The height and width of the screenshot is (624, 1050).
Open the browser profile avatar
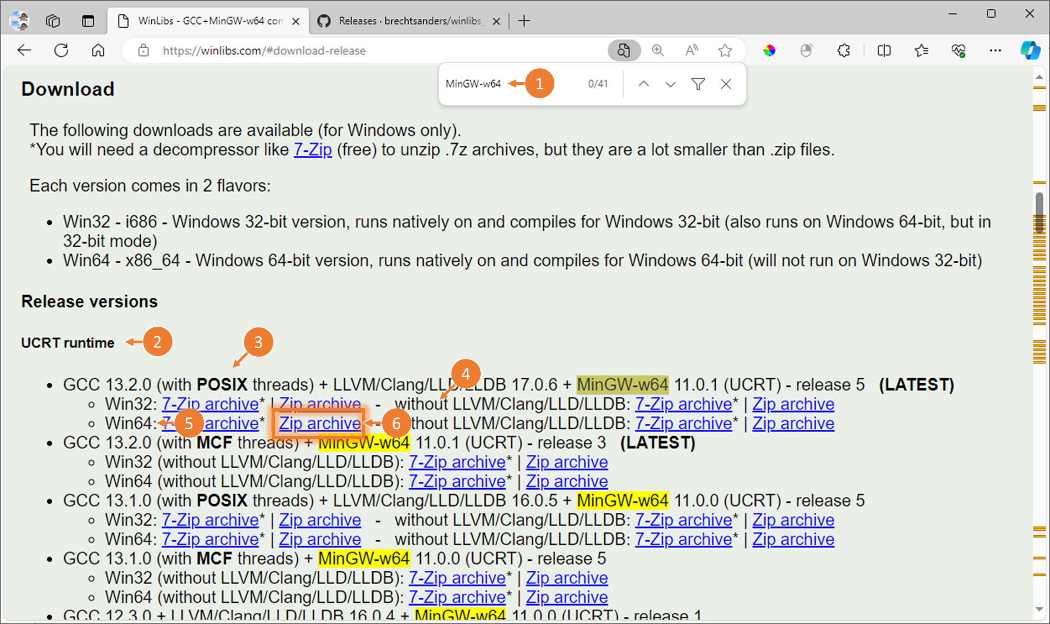19,21
